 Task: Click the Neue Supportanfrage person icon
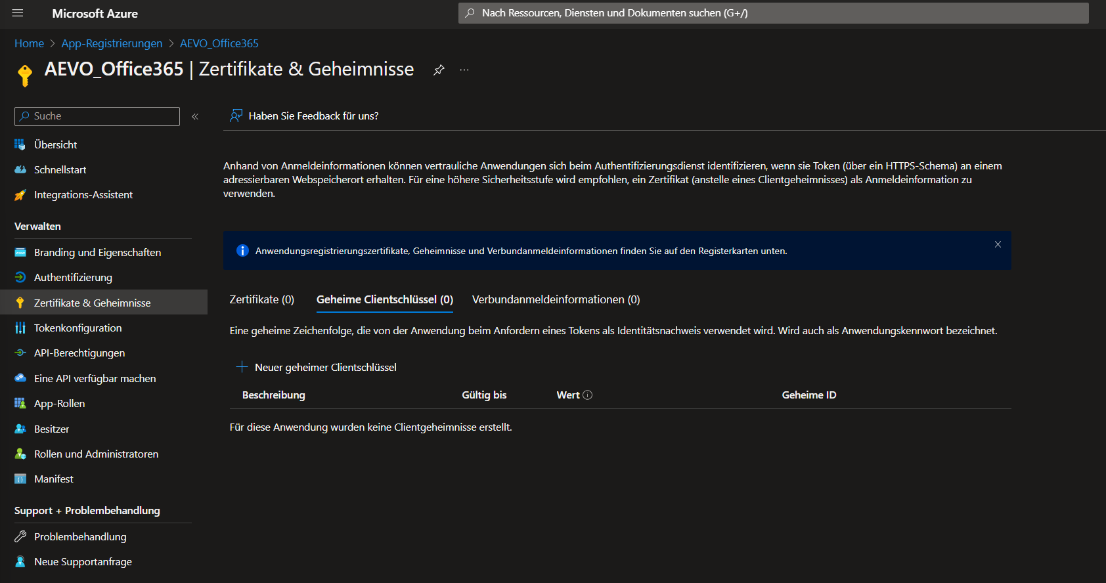click(20, 562)
